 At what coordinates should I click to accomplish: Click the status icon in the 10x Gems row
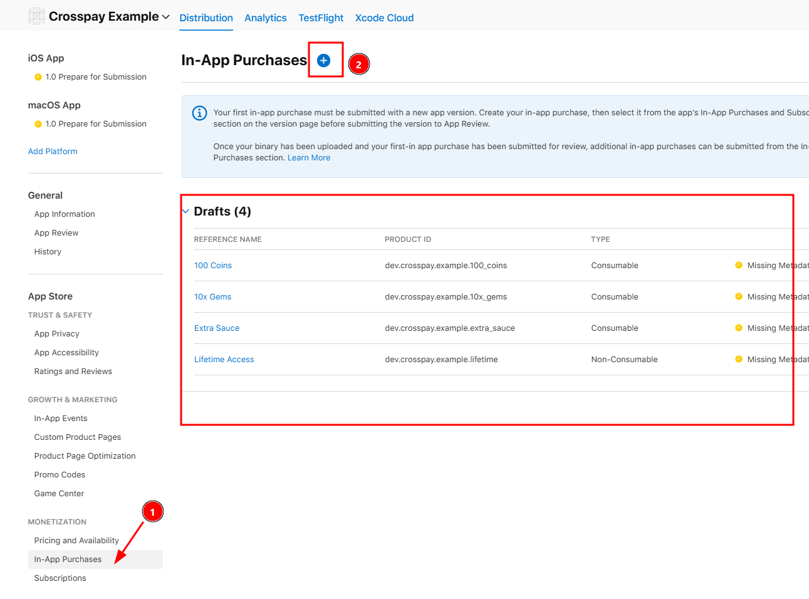[x=738, y=296]
